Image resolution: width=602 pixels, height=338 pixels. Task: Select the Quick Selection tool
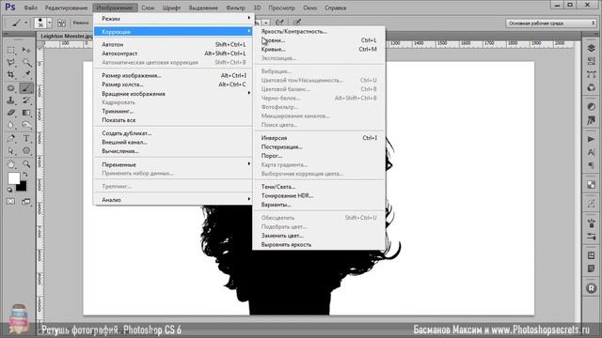pyautogui.click(x=26, y=63)
